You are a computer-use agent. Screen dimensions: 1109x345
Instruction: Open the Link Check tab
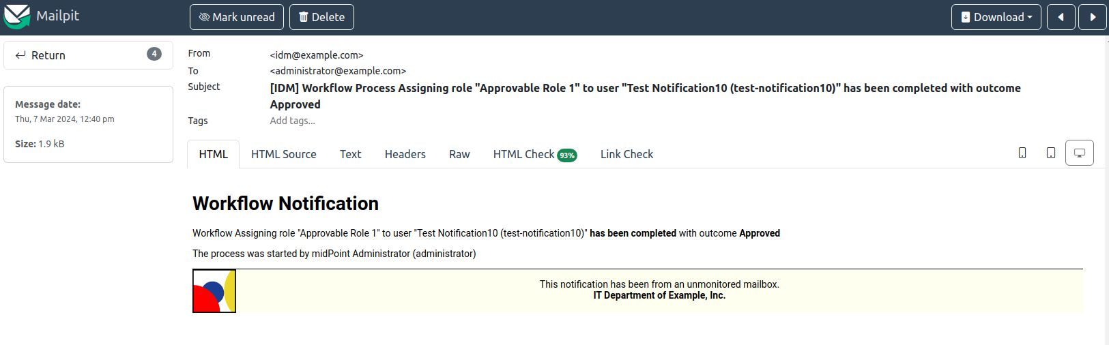pos(626,154)
